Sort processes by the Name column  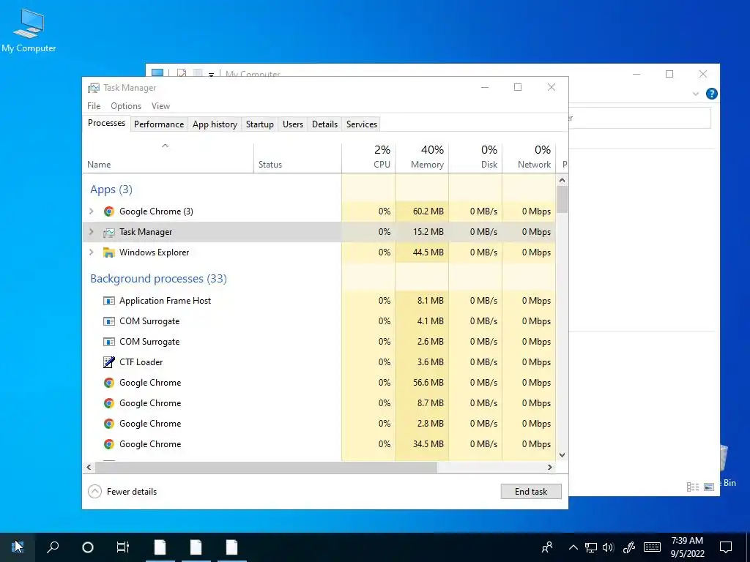(x=168, y=158)
